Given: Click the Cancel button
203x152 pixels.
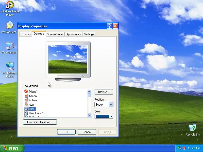Looking at the screenshot, I should coord(87,132).
